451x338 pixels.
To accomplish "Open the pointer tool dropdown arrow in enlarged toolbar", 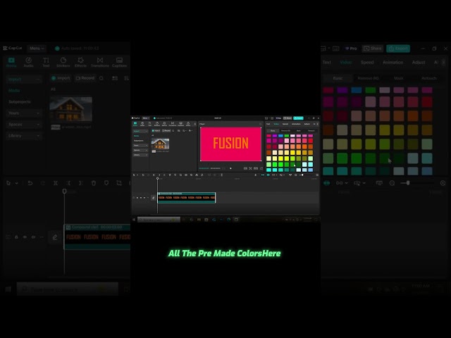I will point(17,183).
